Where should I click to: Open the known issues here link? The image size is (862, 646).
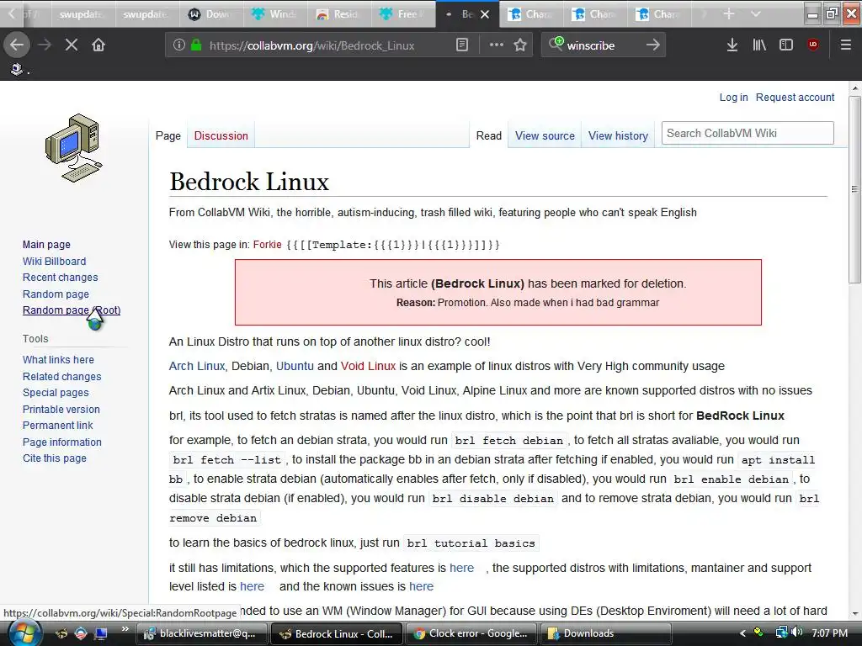pos(421,586)
